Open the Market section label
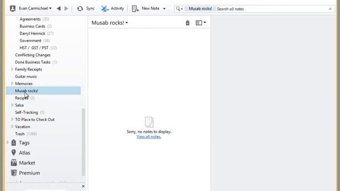 click(27, 163)
